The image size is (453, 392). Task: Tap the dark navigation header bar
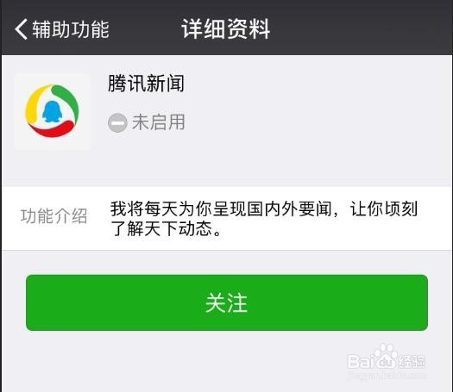point(226,28)
